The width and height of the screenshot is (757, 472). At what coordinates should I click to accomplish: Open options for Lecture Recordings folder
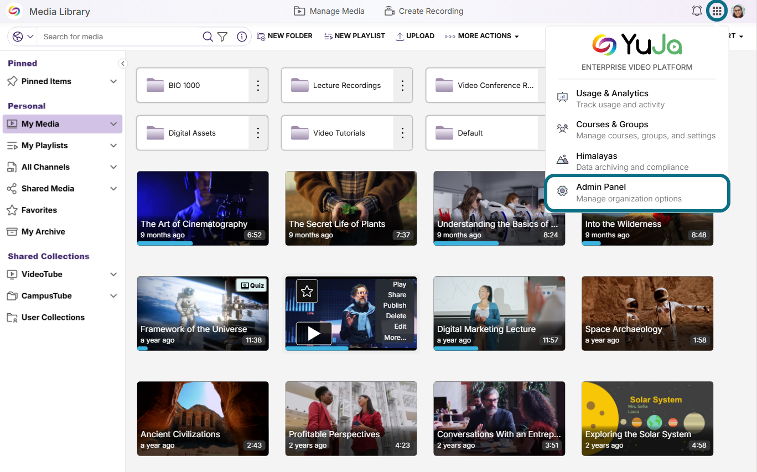click(403, 85)
